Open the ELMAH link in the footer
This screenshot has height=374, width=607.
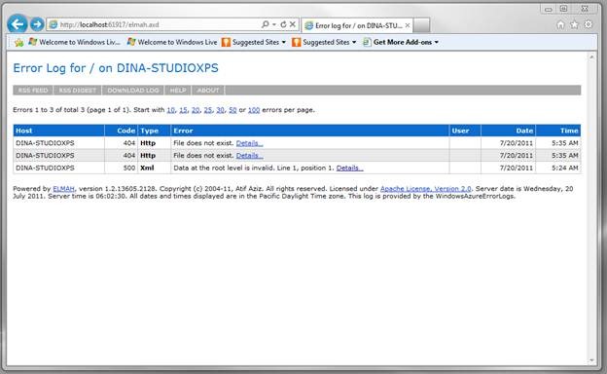coord(63,189)
